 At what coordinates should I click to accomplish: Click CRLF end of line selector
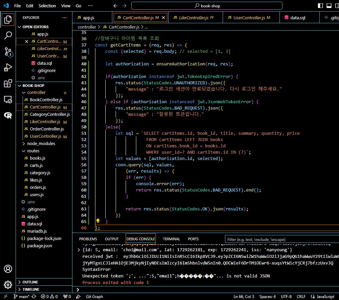(x=301, y=297)
